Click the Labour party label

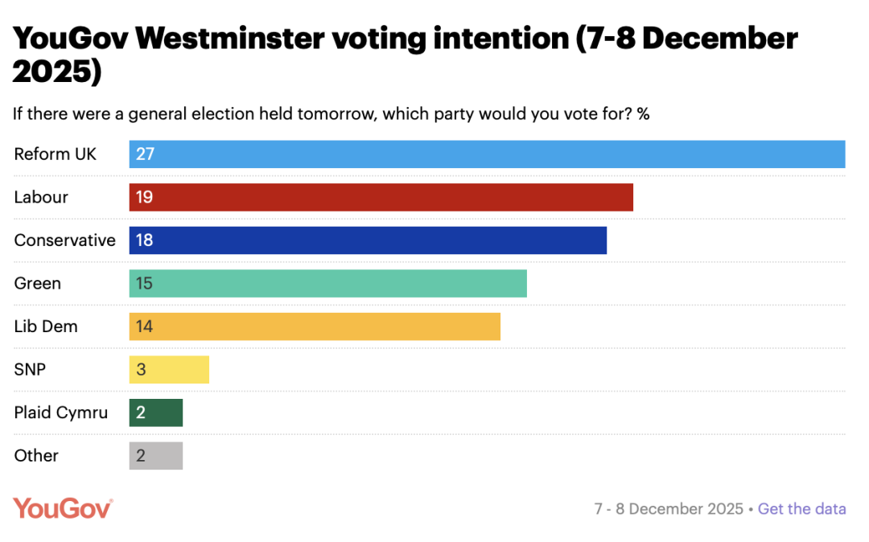(x=41, y=198)
